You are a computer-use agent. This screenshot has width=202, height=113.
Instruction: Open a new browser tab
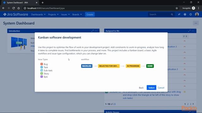(x=43, y=3)
